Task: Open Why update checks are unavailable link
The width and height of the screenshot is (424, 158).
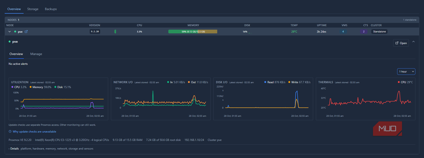Action: (x=35, y=132)
